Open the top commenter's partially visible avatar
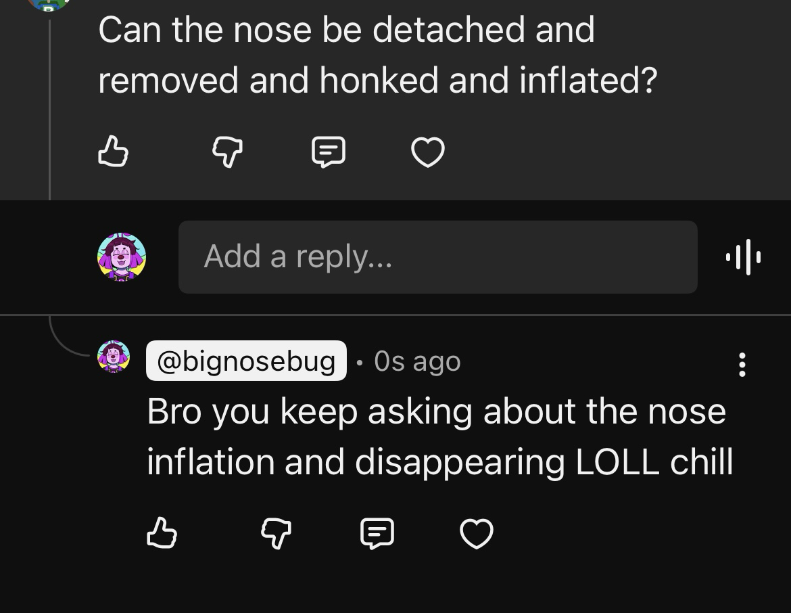 47,5
